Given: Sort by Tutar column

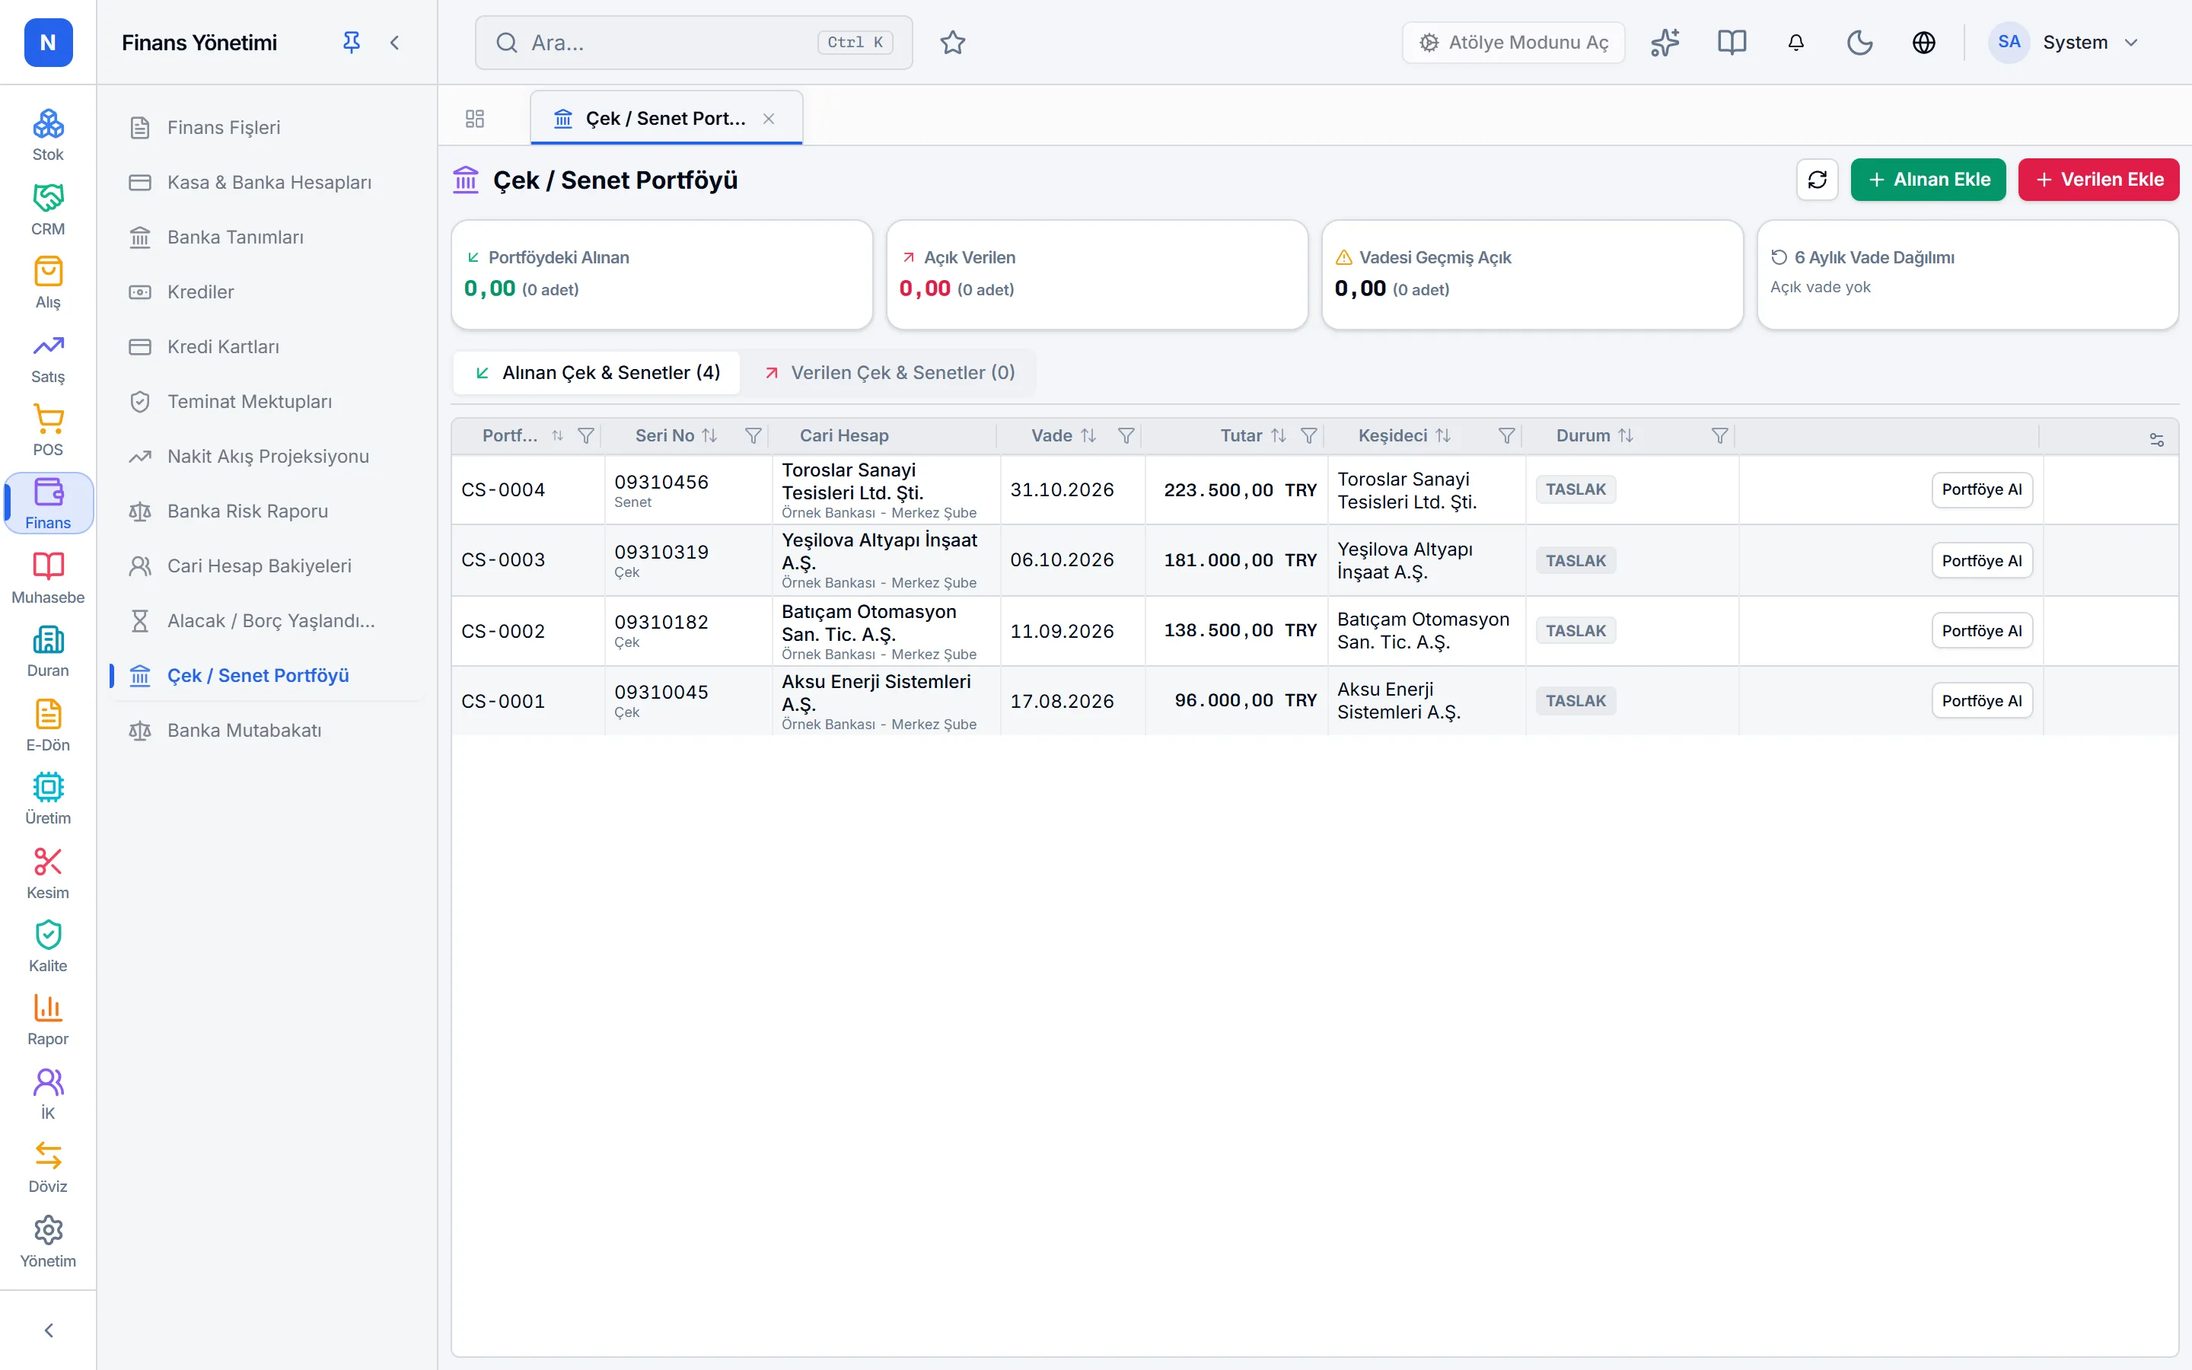Looking at the screenshot, I should [1278, 436].
